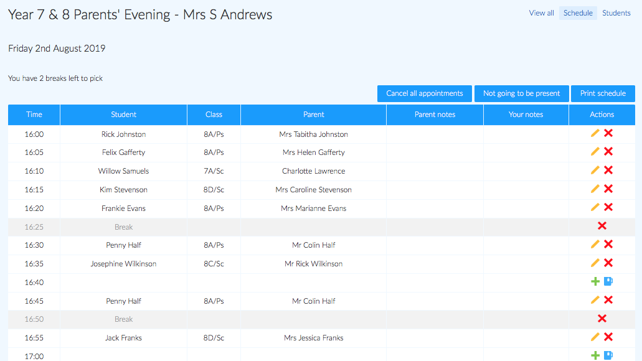Edit Jack Franks' 16:55 appointment
Image resolution: width=642 pixels, height=361 pixels.
(x=595, y=337)
